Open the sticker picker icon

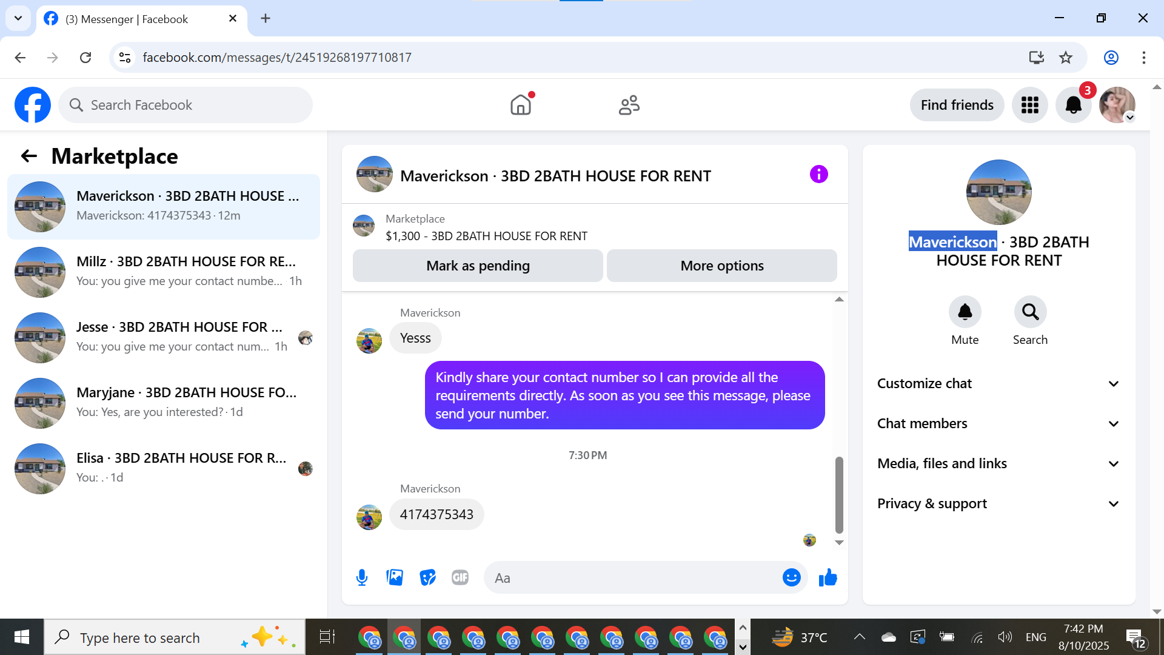click(427, 577)
